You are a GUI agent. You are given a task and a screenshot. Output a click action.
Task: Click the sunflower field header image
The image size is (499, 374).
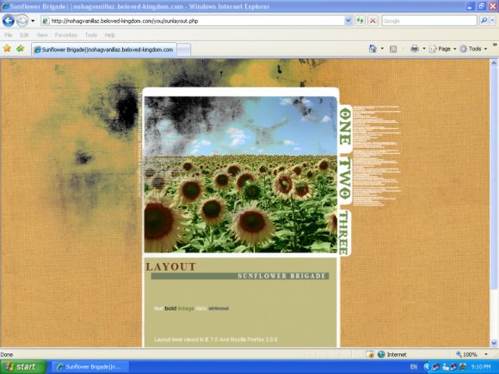point(241,175)
